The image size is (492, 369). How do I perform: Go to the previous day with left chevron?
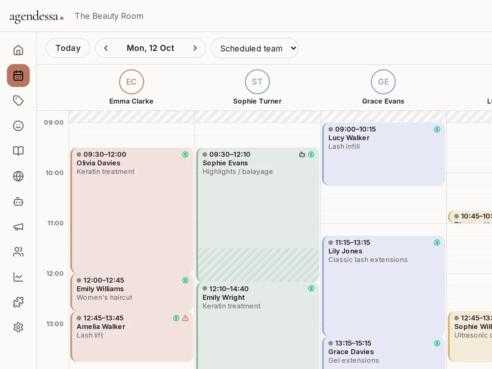tap(106, 48)
